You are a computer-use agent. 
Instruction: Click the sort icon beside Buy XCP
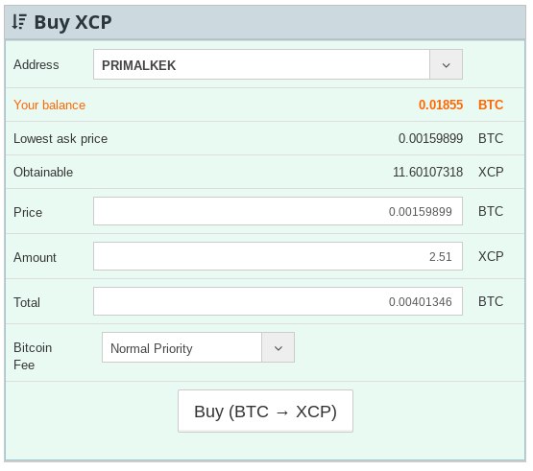pyautogui.click(x=19, y=22)
